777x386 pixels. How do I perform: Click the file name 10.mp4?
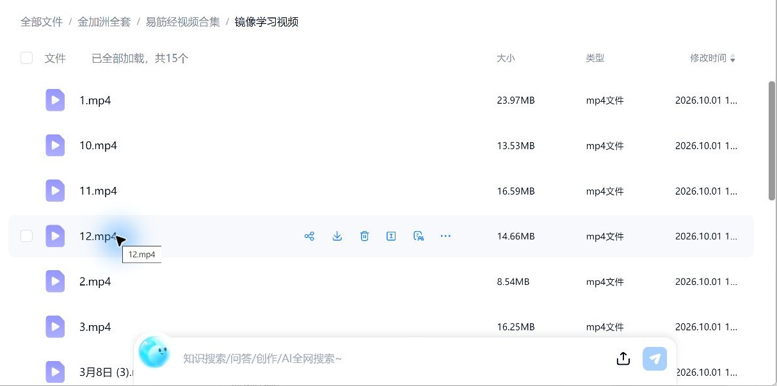click(98, 146)
